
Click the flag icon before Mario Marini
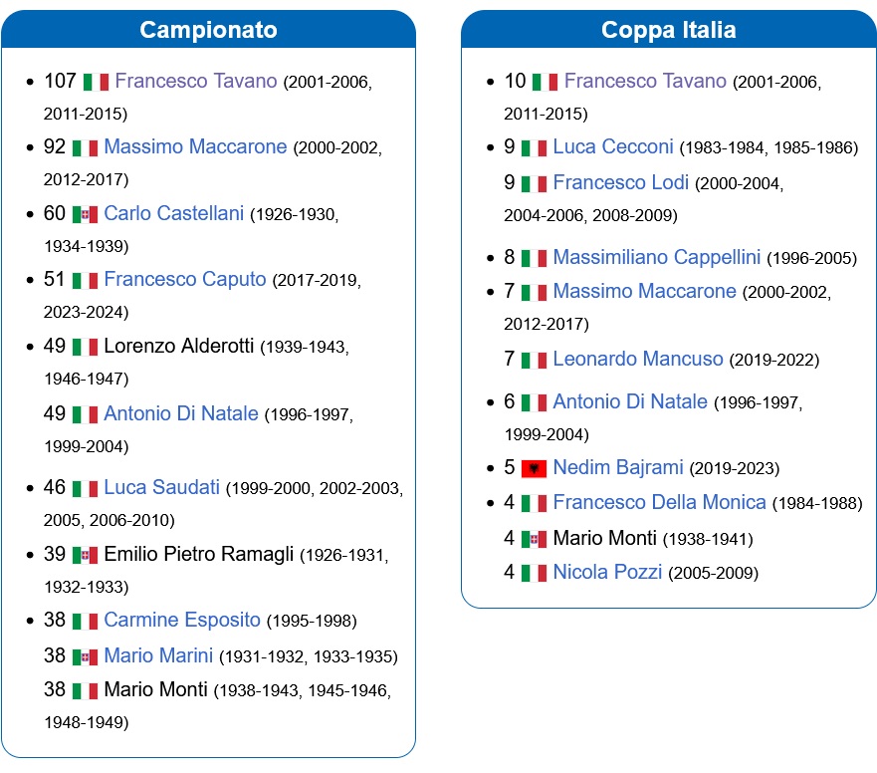tap(85, 656)
